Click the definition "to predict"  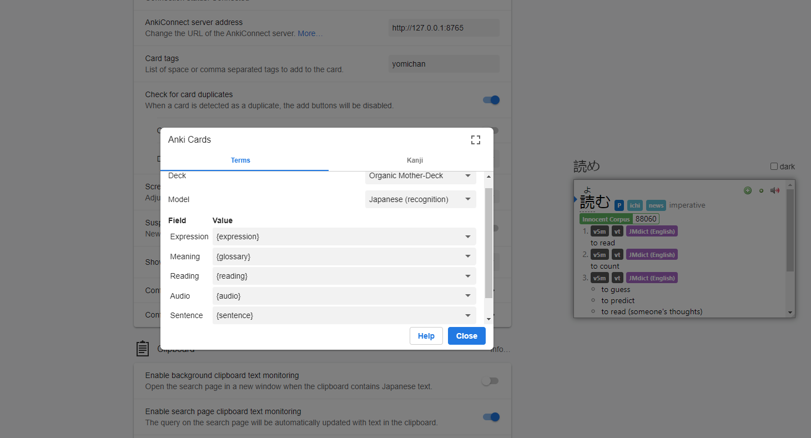(618, 300)
